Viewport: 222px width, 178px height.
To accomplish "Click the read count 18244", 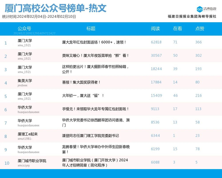I will 156,69.
